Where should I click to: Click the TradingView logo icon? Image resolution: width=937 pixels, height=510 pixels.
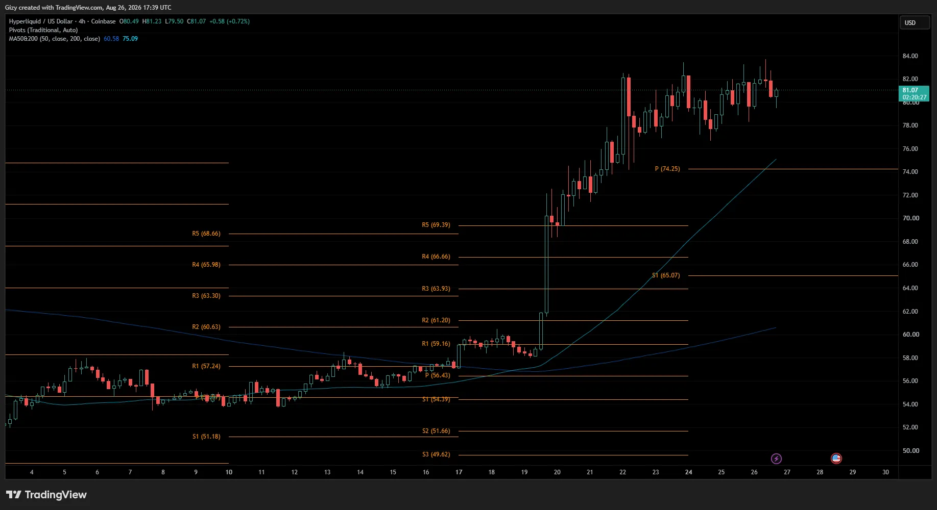click(x=14, y=495)
